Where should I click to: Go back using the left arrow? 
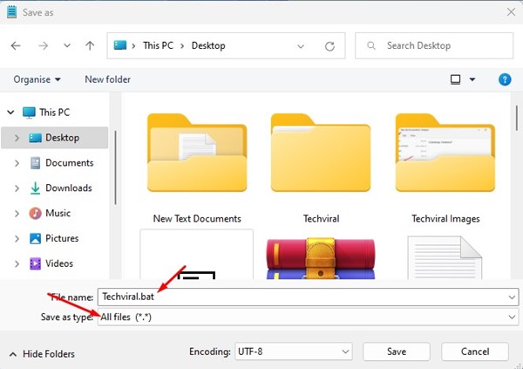tap(16, 45)
